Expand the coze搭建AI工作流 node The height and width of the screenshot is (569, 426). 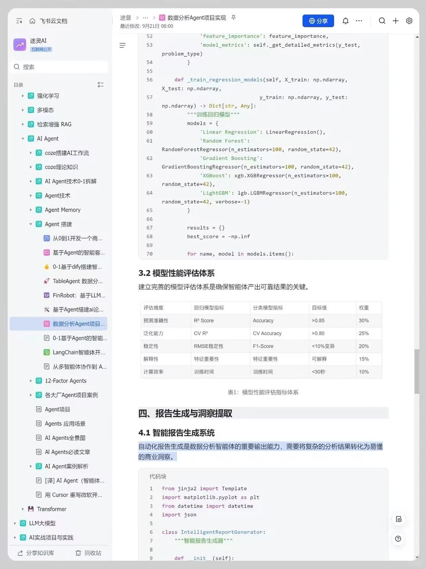(30, 153)
